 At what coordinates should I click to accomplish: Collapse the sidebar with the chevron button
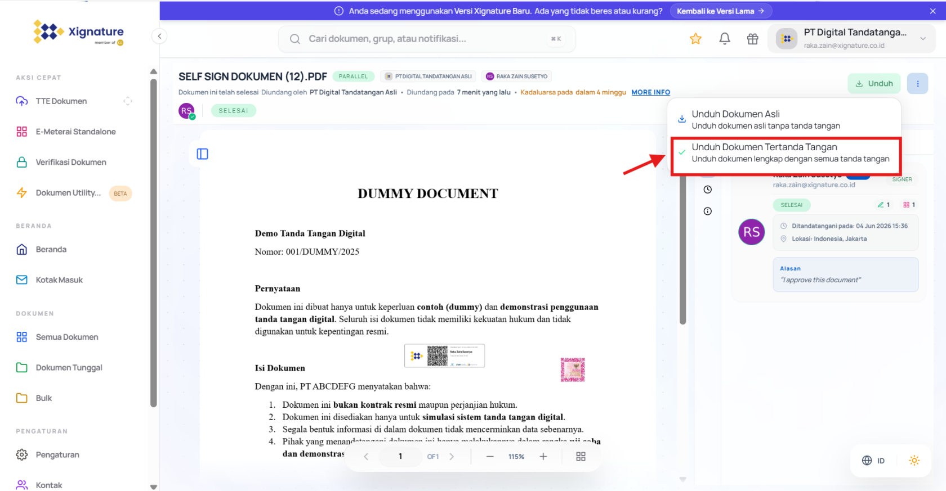(x=159, y=37)
